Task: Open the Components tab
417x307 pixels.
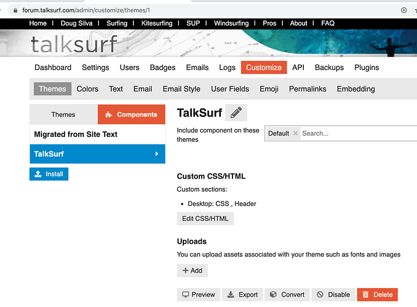Action: tap(132, 114)
